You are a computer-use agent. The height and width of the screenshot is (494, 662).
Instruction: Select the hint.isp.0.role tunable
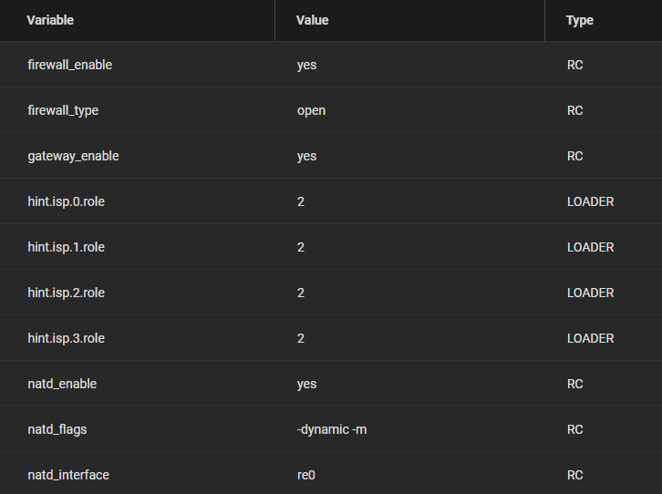pos(67,201)
